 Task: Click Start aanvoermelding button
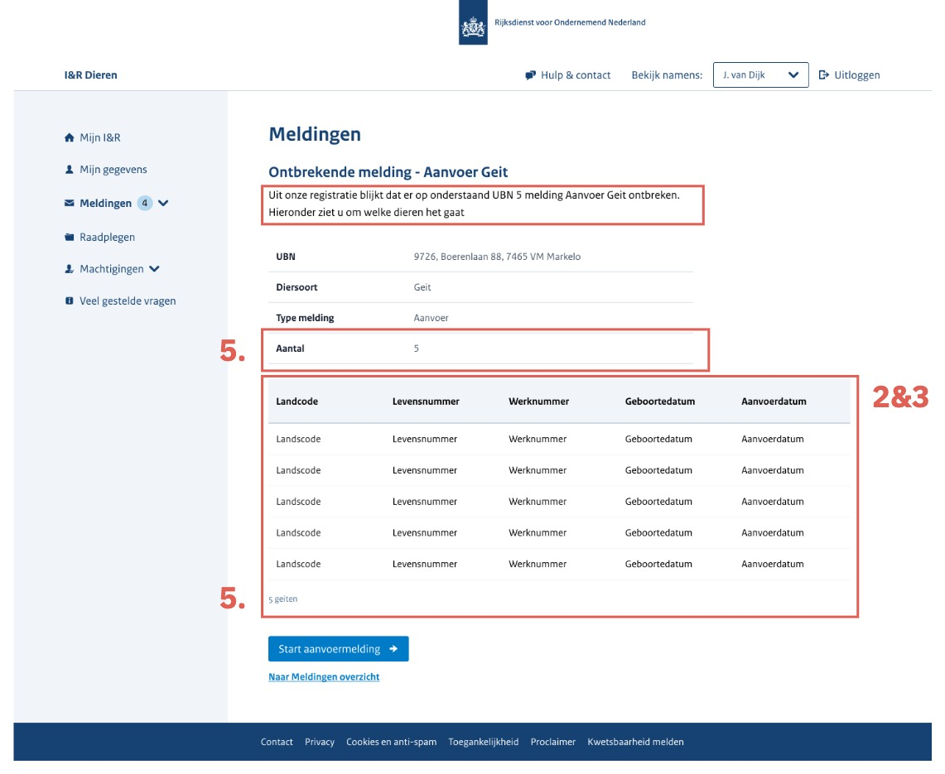(339, 649)
